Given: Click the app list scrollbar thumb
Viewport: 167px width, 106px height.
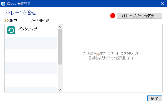Looking at the screenshot, I should point(60,47).
